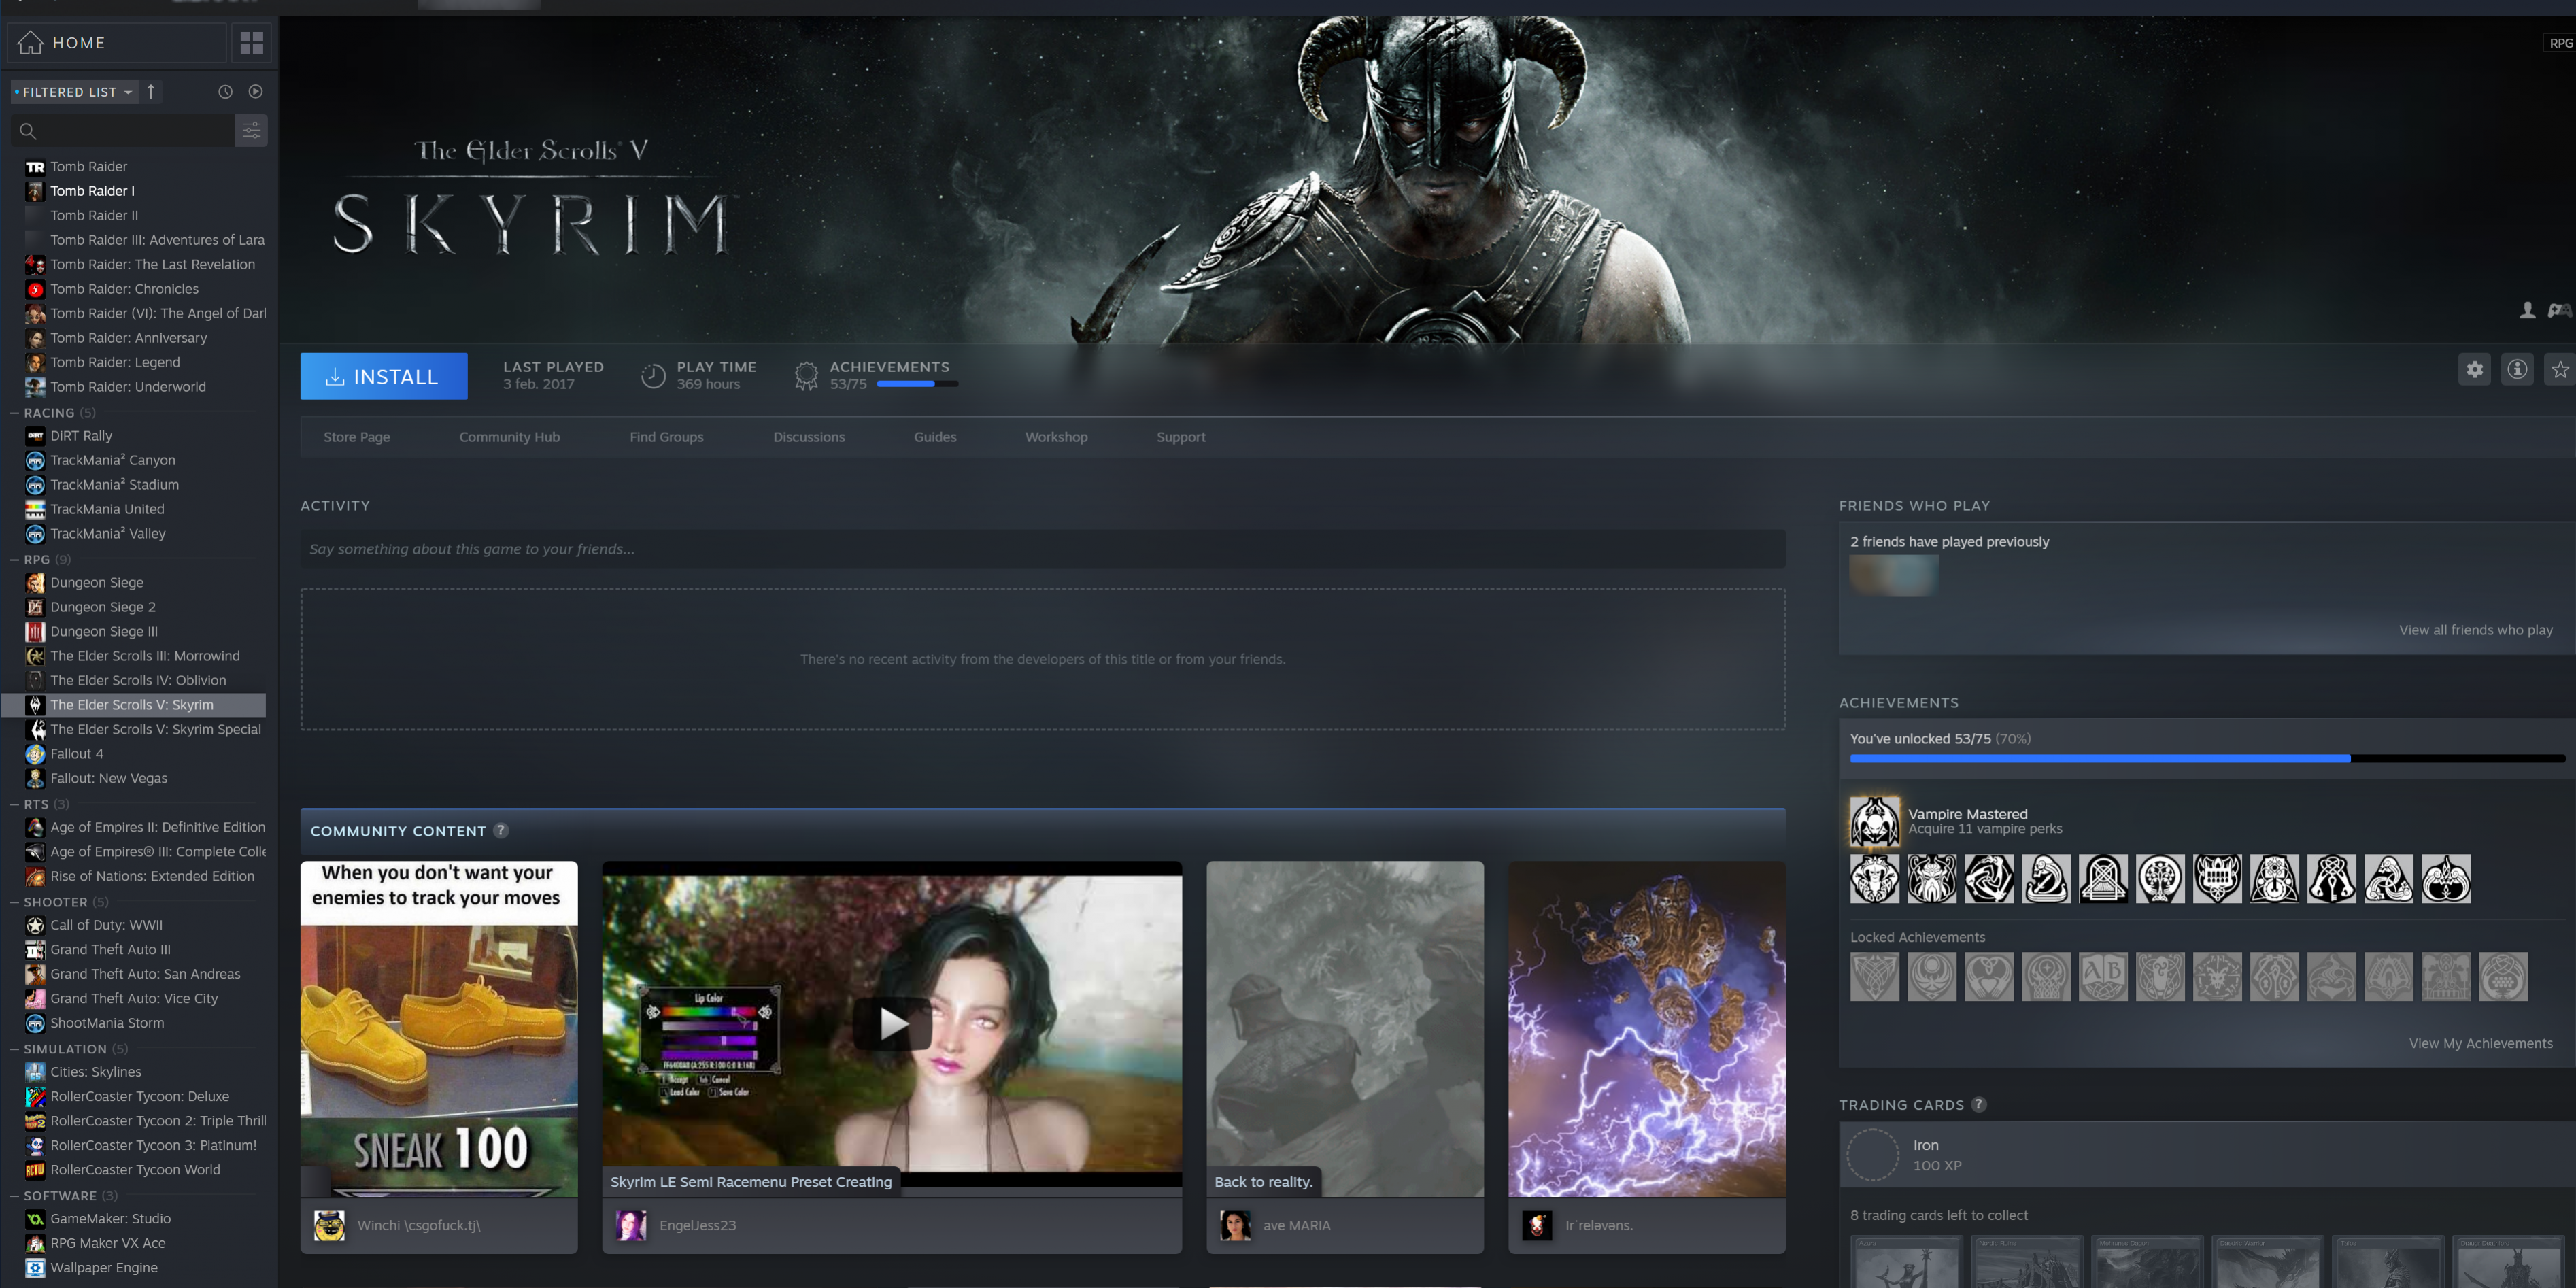Toggle sort order arrow in library
Screen dimensions: 2576x1288
coord(151,92)
